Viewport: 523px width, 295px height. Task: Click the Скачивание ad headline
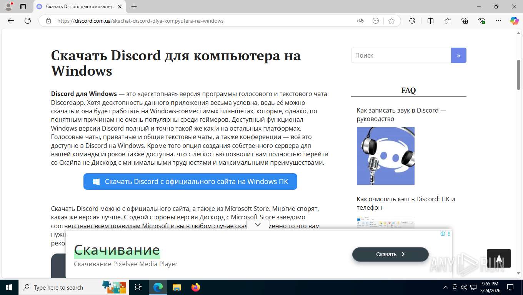(x=117, y=250)
